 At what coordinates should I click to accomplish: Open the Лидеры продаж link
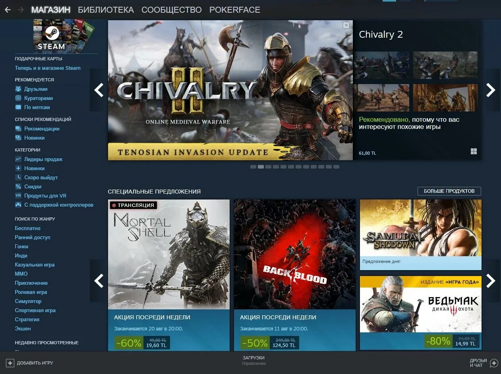(43, 159)
